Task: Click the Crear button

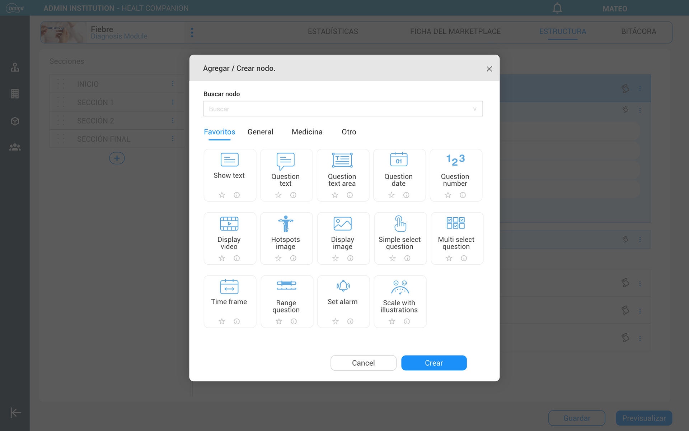Action: [x=433, y=363]
